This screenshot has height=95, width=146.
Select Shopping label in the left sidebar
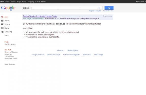point(8,32)
